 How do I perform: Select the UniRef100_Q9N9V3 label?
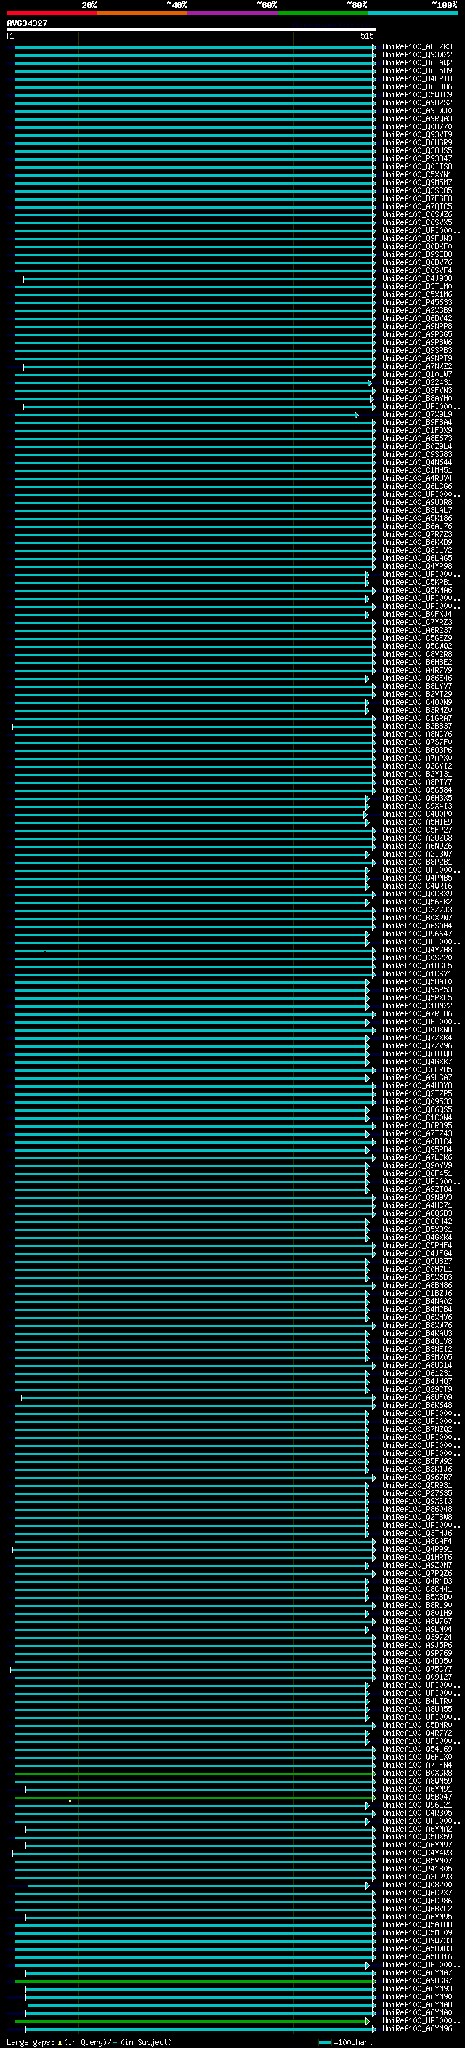click(417, 1198)
